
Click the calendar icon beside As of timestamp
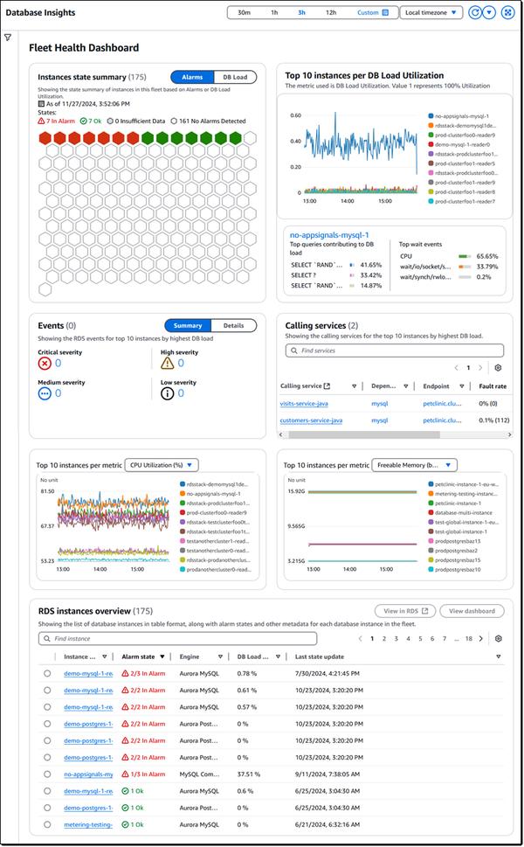[41, 104]
